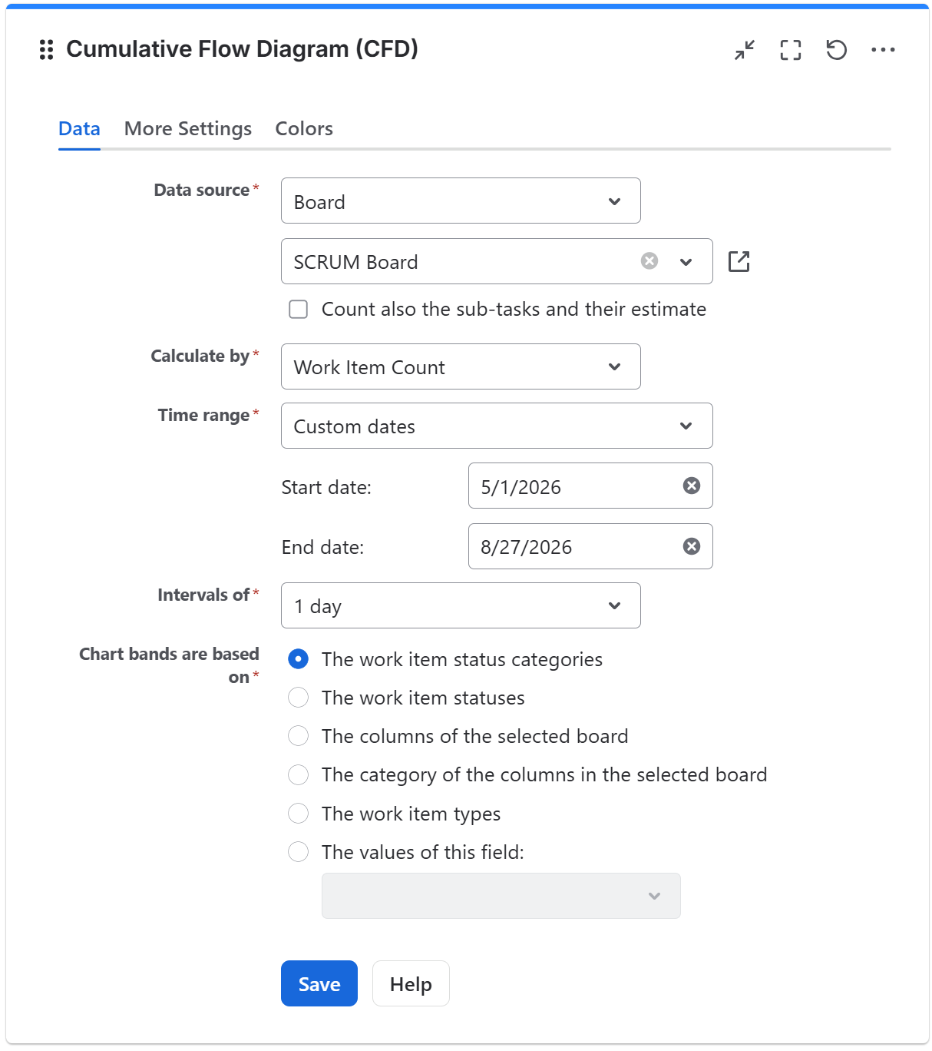Select the work item status categories option
This screenshot has width=932, height=1051.
pos(298,659)
